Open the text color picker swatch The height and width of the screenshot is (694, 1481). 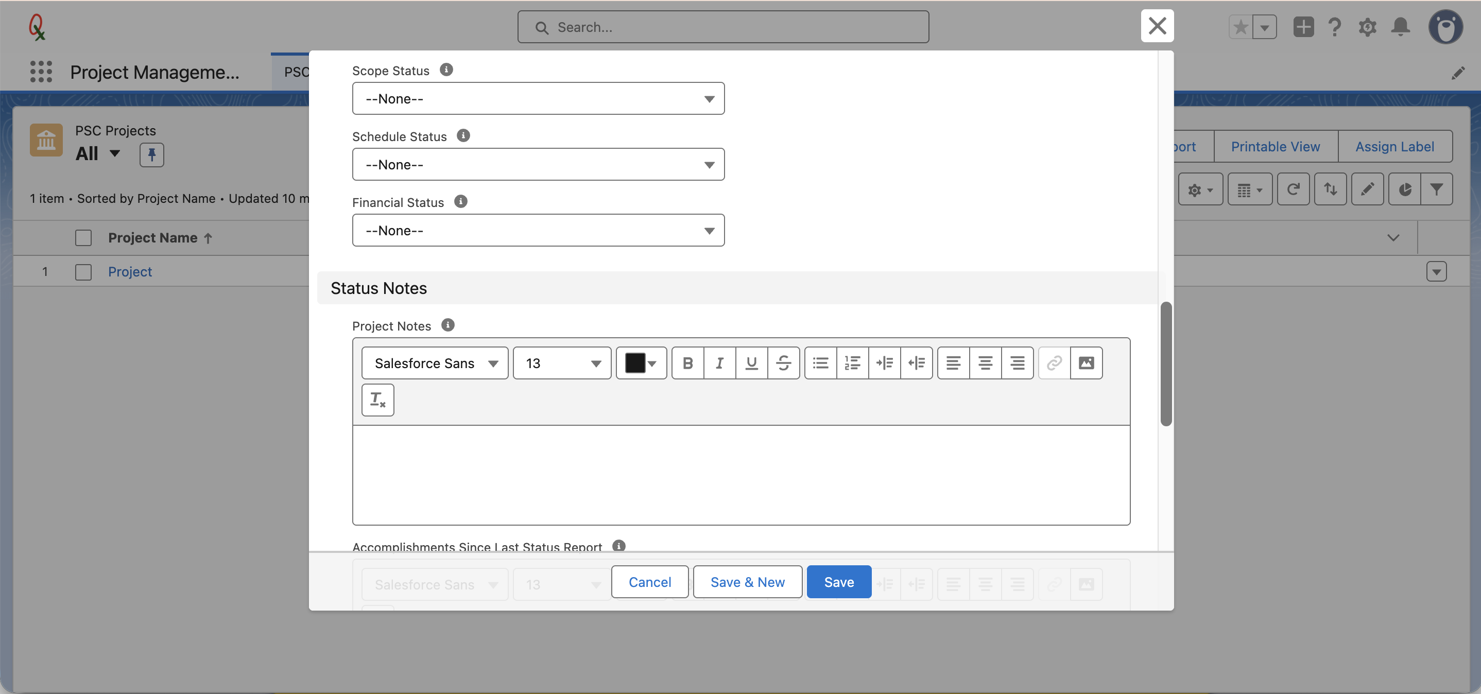point(641,363)
